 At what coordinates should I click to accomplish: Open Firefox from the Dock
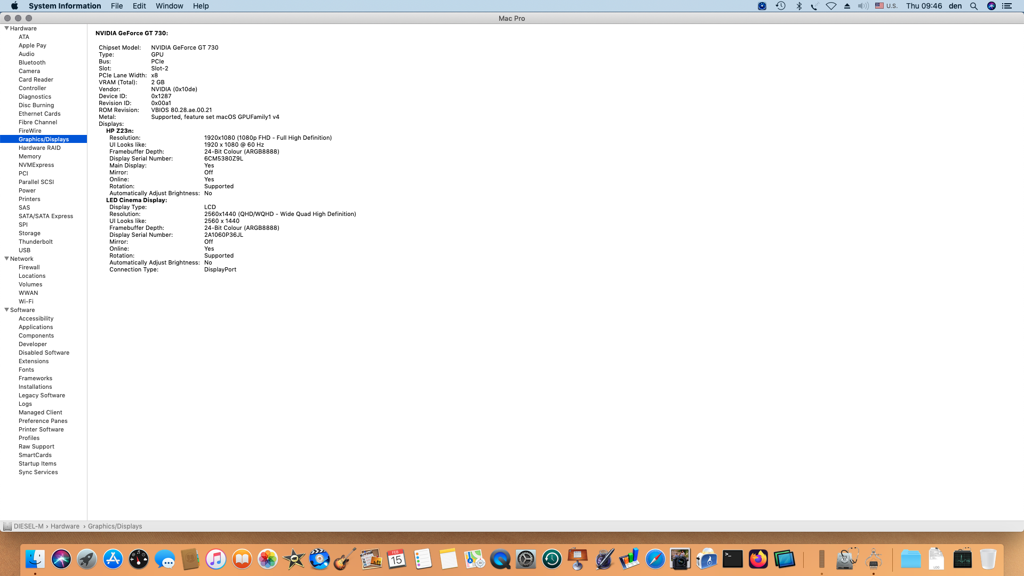coord(758,559)
